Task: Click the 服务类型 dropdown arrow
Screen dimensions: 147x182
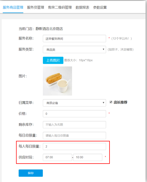Action: (x=103, y=49)
